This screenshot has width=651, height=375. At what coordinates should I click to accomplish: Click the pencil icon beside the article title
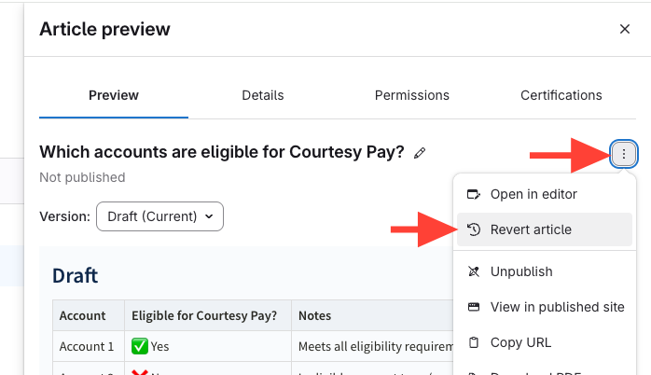click(420, 153)
